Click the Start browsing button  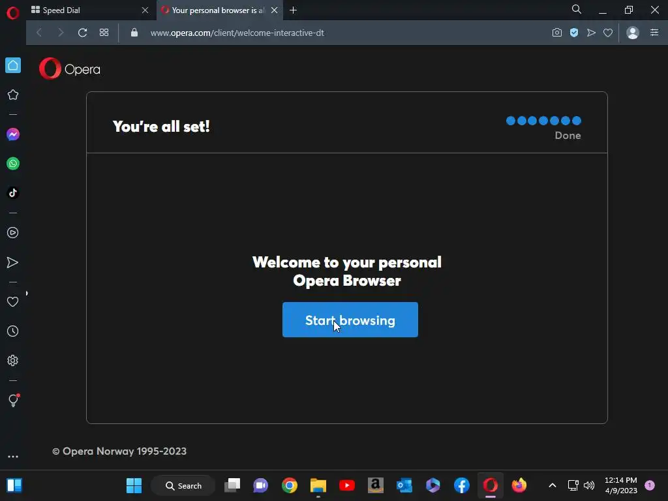(350, 320)
